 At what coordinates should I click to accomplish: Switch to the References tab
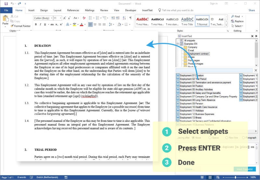click(73, 10)
